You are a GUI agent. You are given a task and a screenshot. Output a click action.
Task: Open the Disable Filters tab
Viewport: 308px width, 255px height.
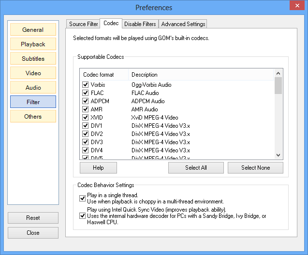[x=141, y=24]
